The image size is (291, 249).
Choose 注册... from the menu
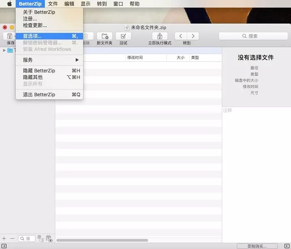(49, 19)
